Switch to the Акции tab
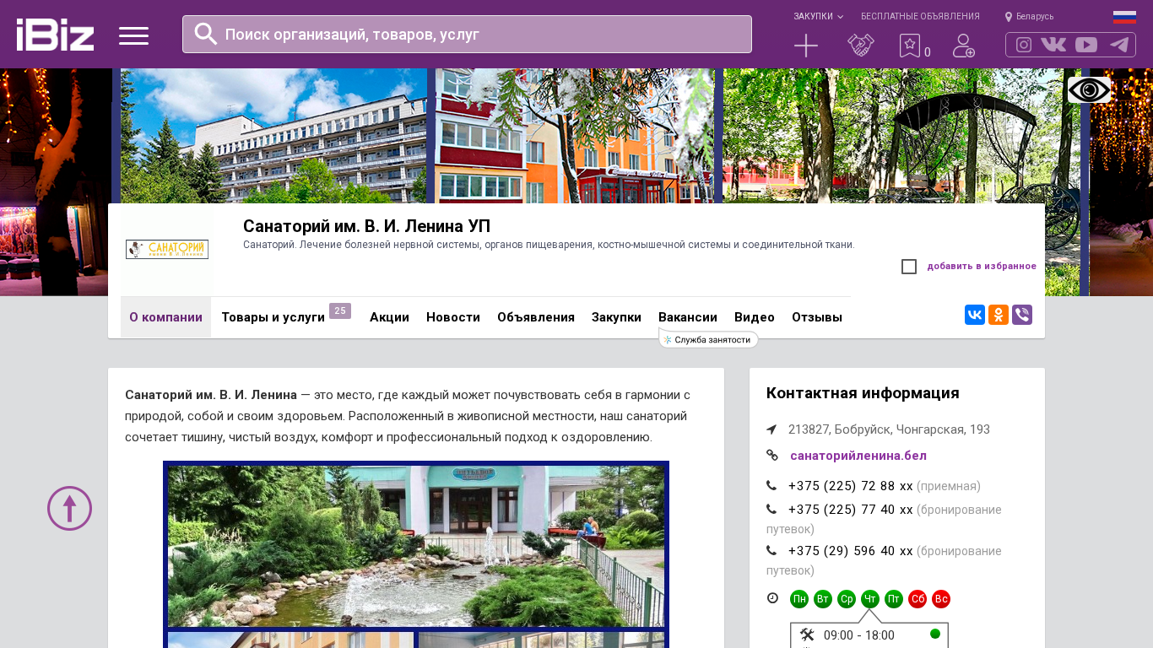The image size is (1153, 648). click(x=389, y=317)
